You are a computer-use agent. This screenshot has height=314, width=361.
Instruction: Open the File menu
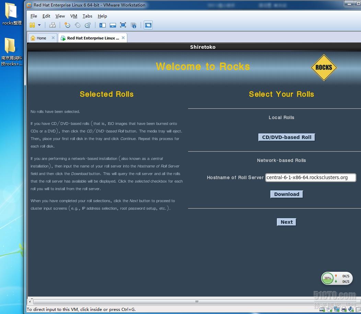pos(34,16)
